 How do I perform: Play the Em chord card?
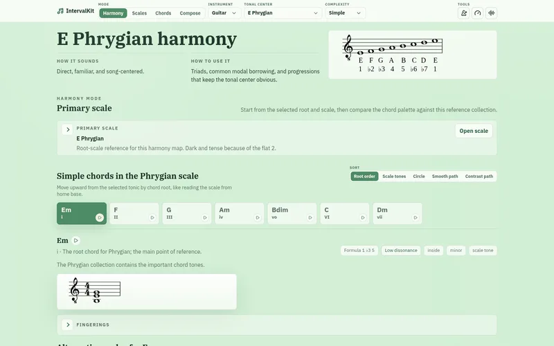[x=100, y=217]
